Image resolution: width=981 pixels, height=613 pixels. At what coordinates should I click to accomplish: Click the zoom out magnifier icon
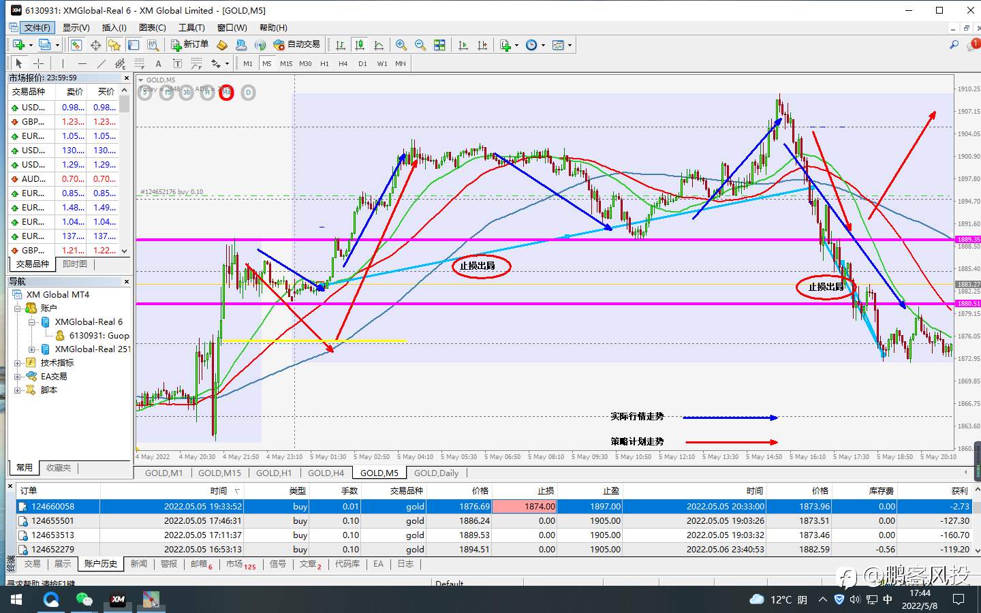click(420, 45)
